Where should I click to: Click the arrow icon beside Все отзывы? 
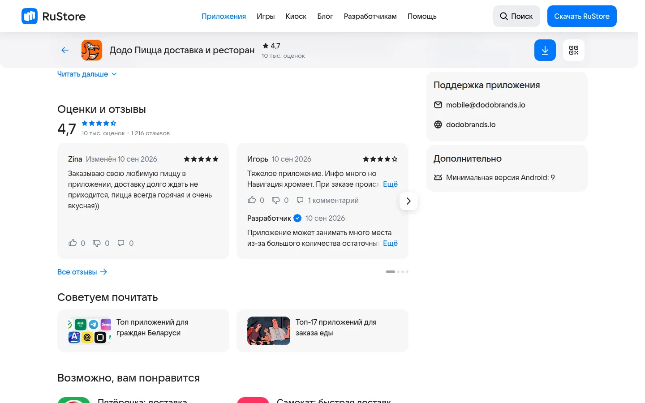pyautogui.click(x=103, y=272)
